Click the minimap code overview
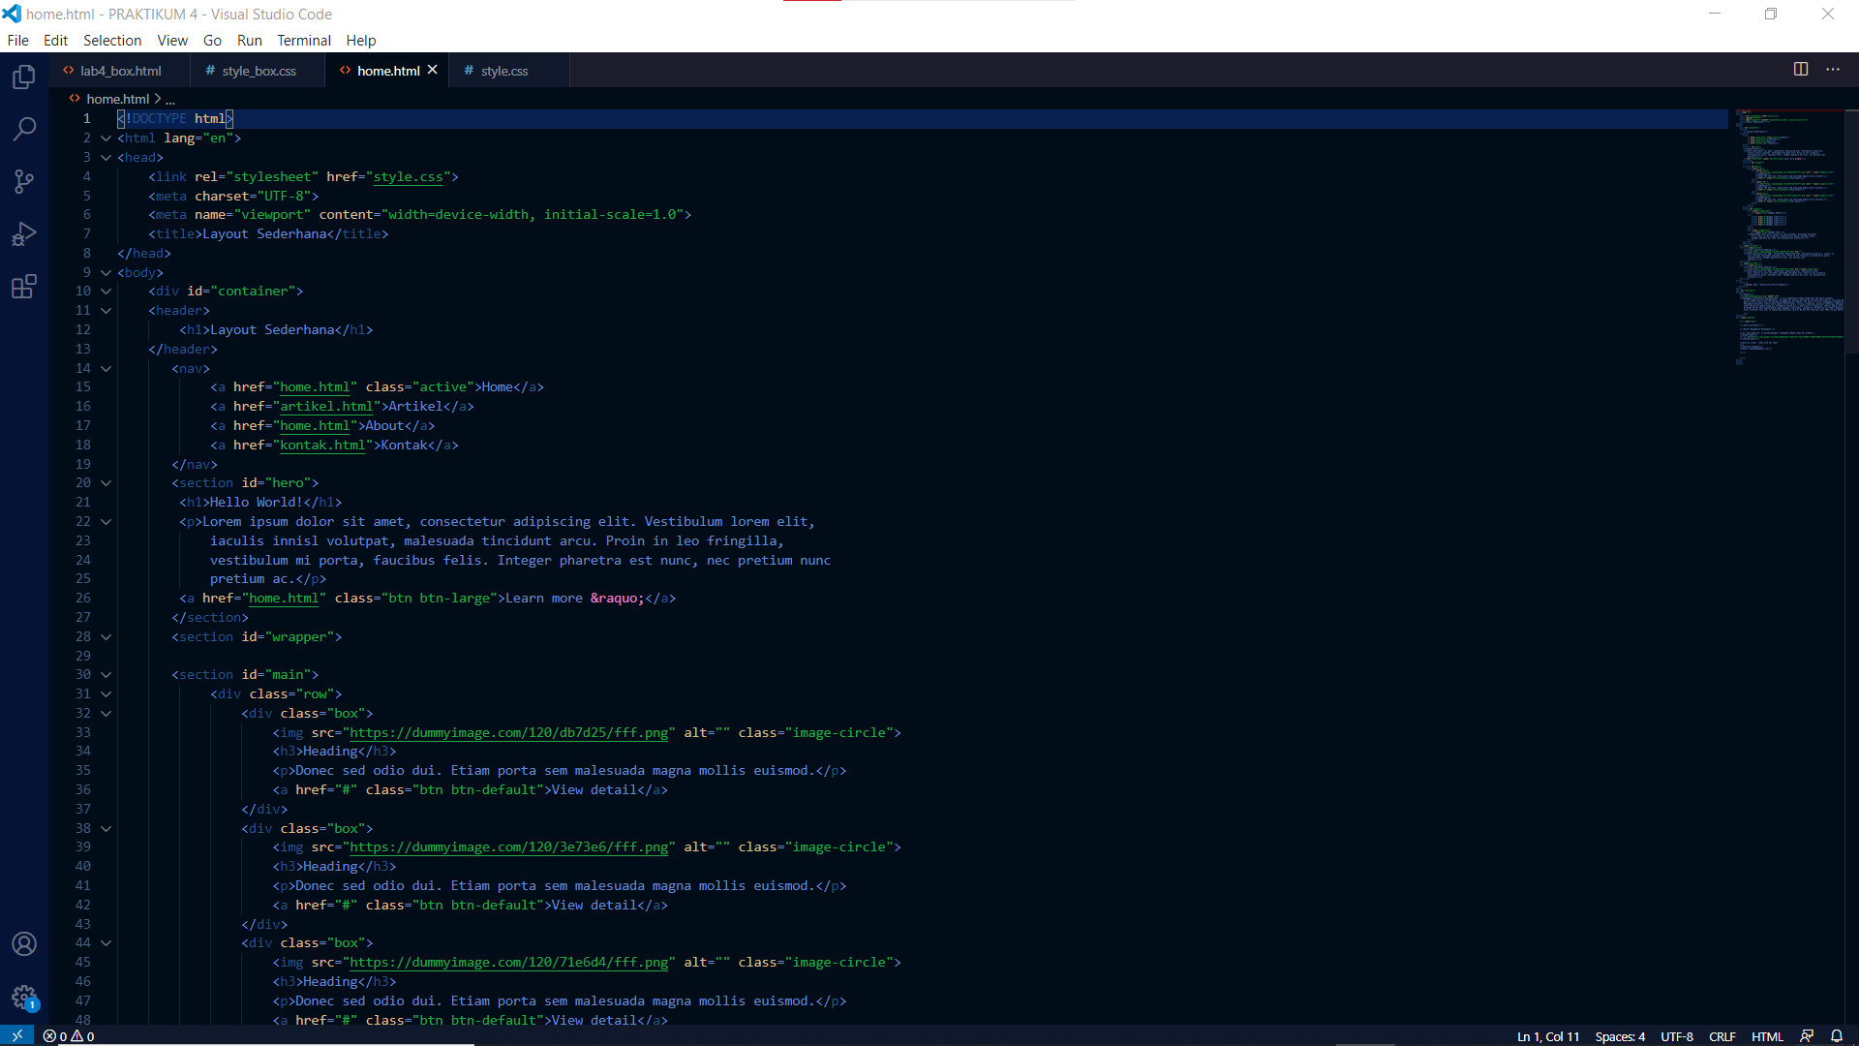This screenshot has width=1859, height=1046. coord(1789,237)
